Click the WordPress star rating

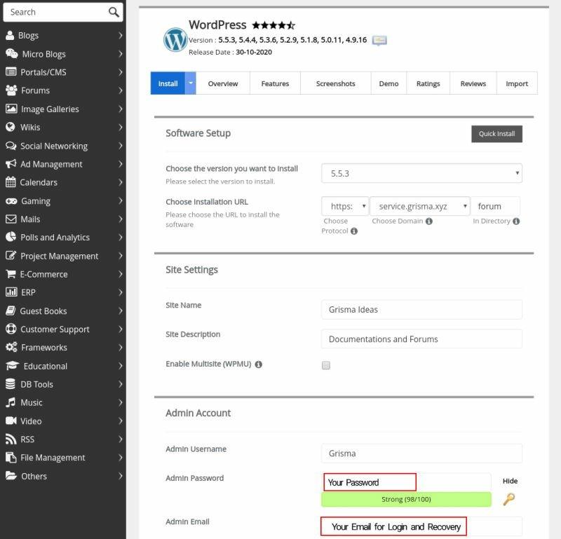pos(273,25)
